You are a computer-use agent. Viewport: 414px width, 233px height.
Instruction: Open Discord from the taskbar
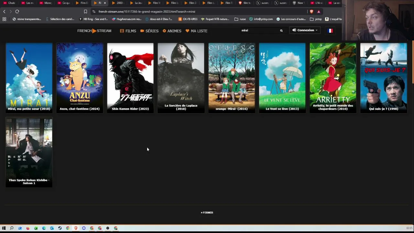[84, 228]
